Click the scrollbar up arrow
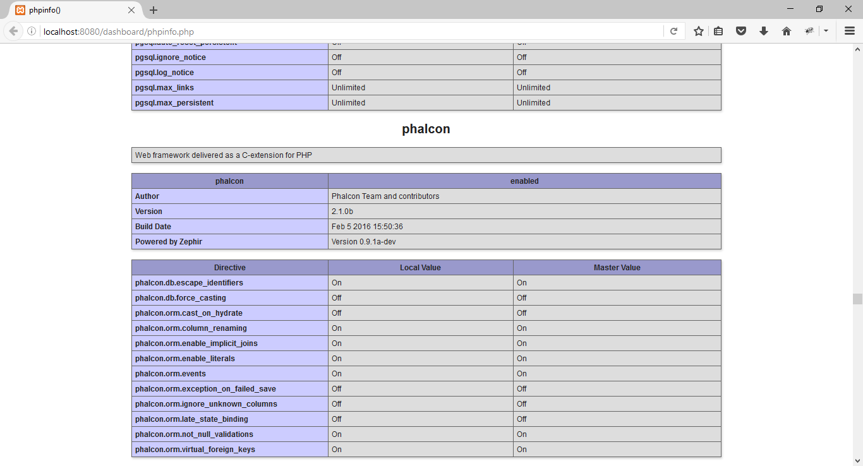 (857, 49)
